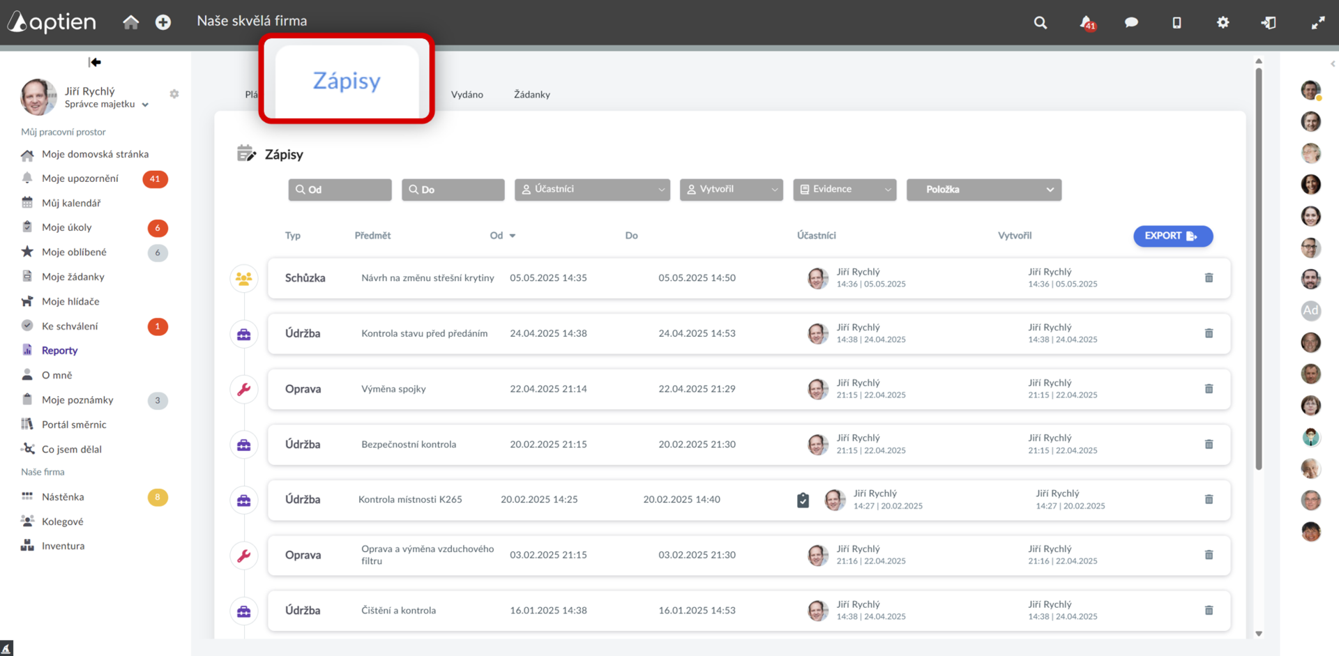Click the plus add icon in header

pyautogui.click(x=163, y=22)
